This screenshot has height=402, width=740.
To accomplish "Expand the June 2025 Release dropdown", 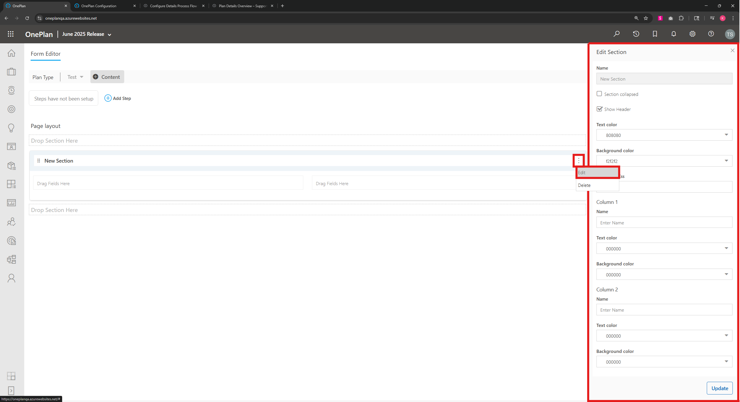I will tap(87, 34).
